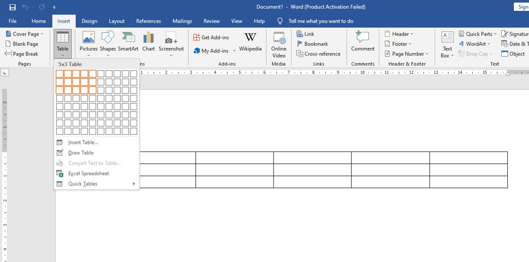The height and width of the screenshot is (262, 529).
Task: Insert a Cross-reference
Action: (x=319, y=53)
